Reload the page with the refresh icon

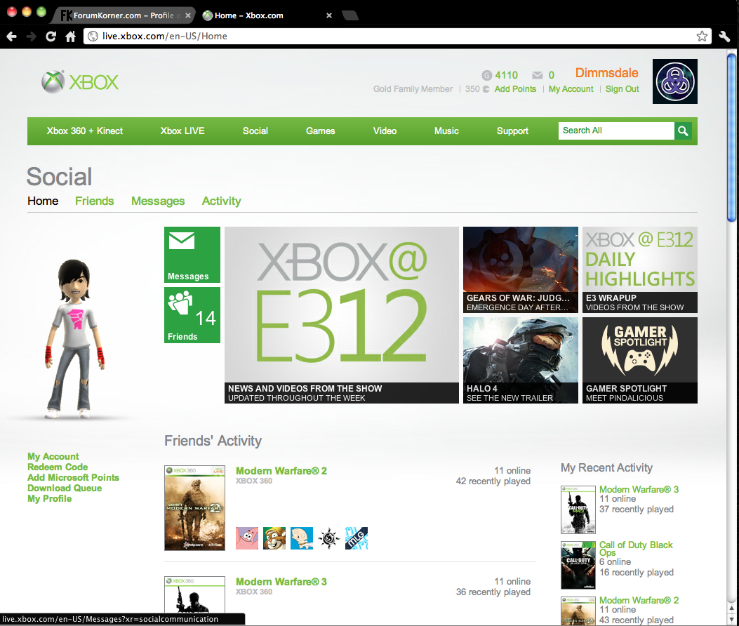pos(51,36)
